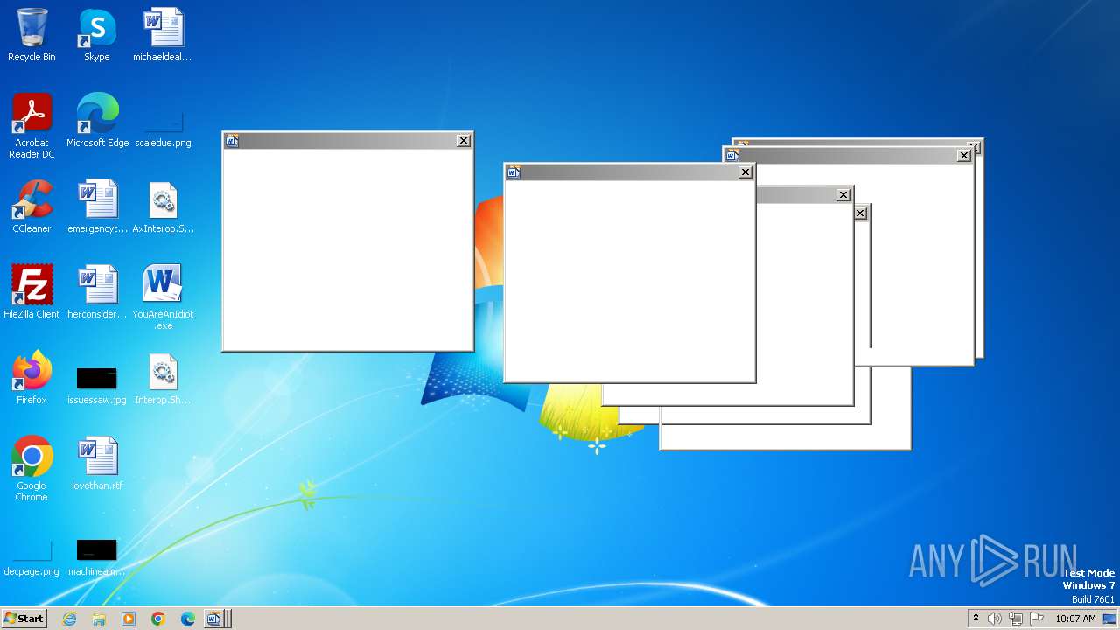Select the AxInterop.S file icon
Viewport: 1120px width, 630px height.
[163, 206]
